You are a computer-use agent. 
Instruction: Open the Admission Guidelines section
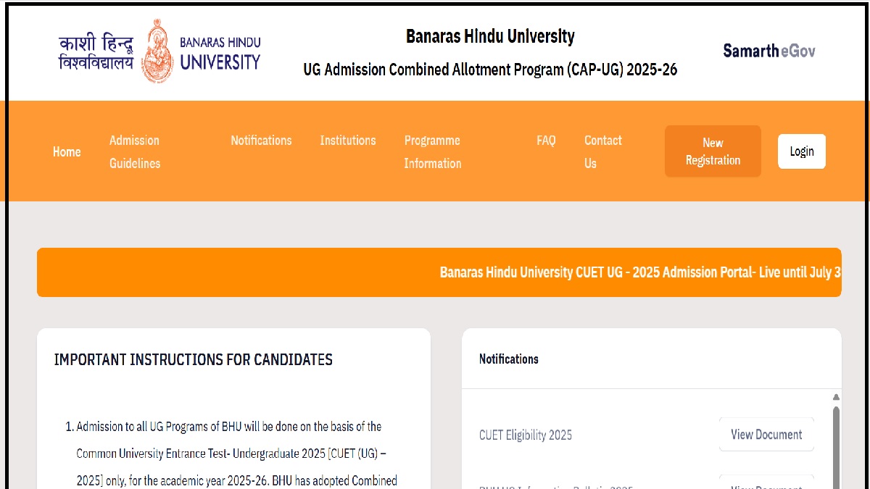135,151
